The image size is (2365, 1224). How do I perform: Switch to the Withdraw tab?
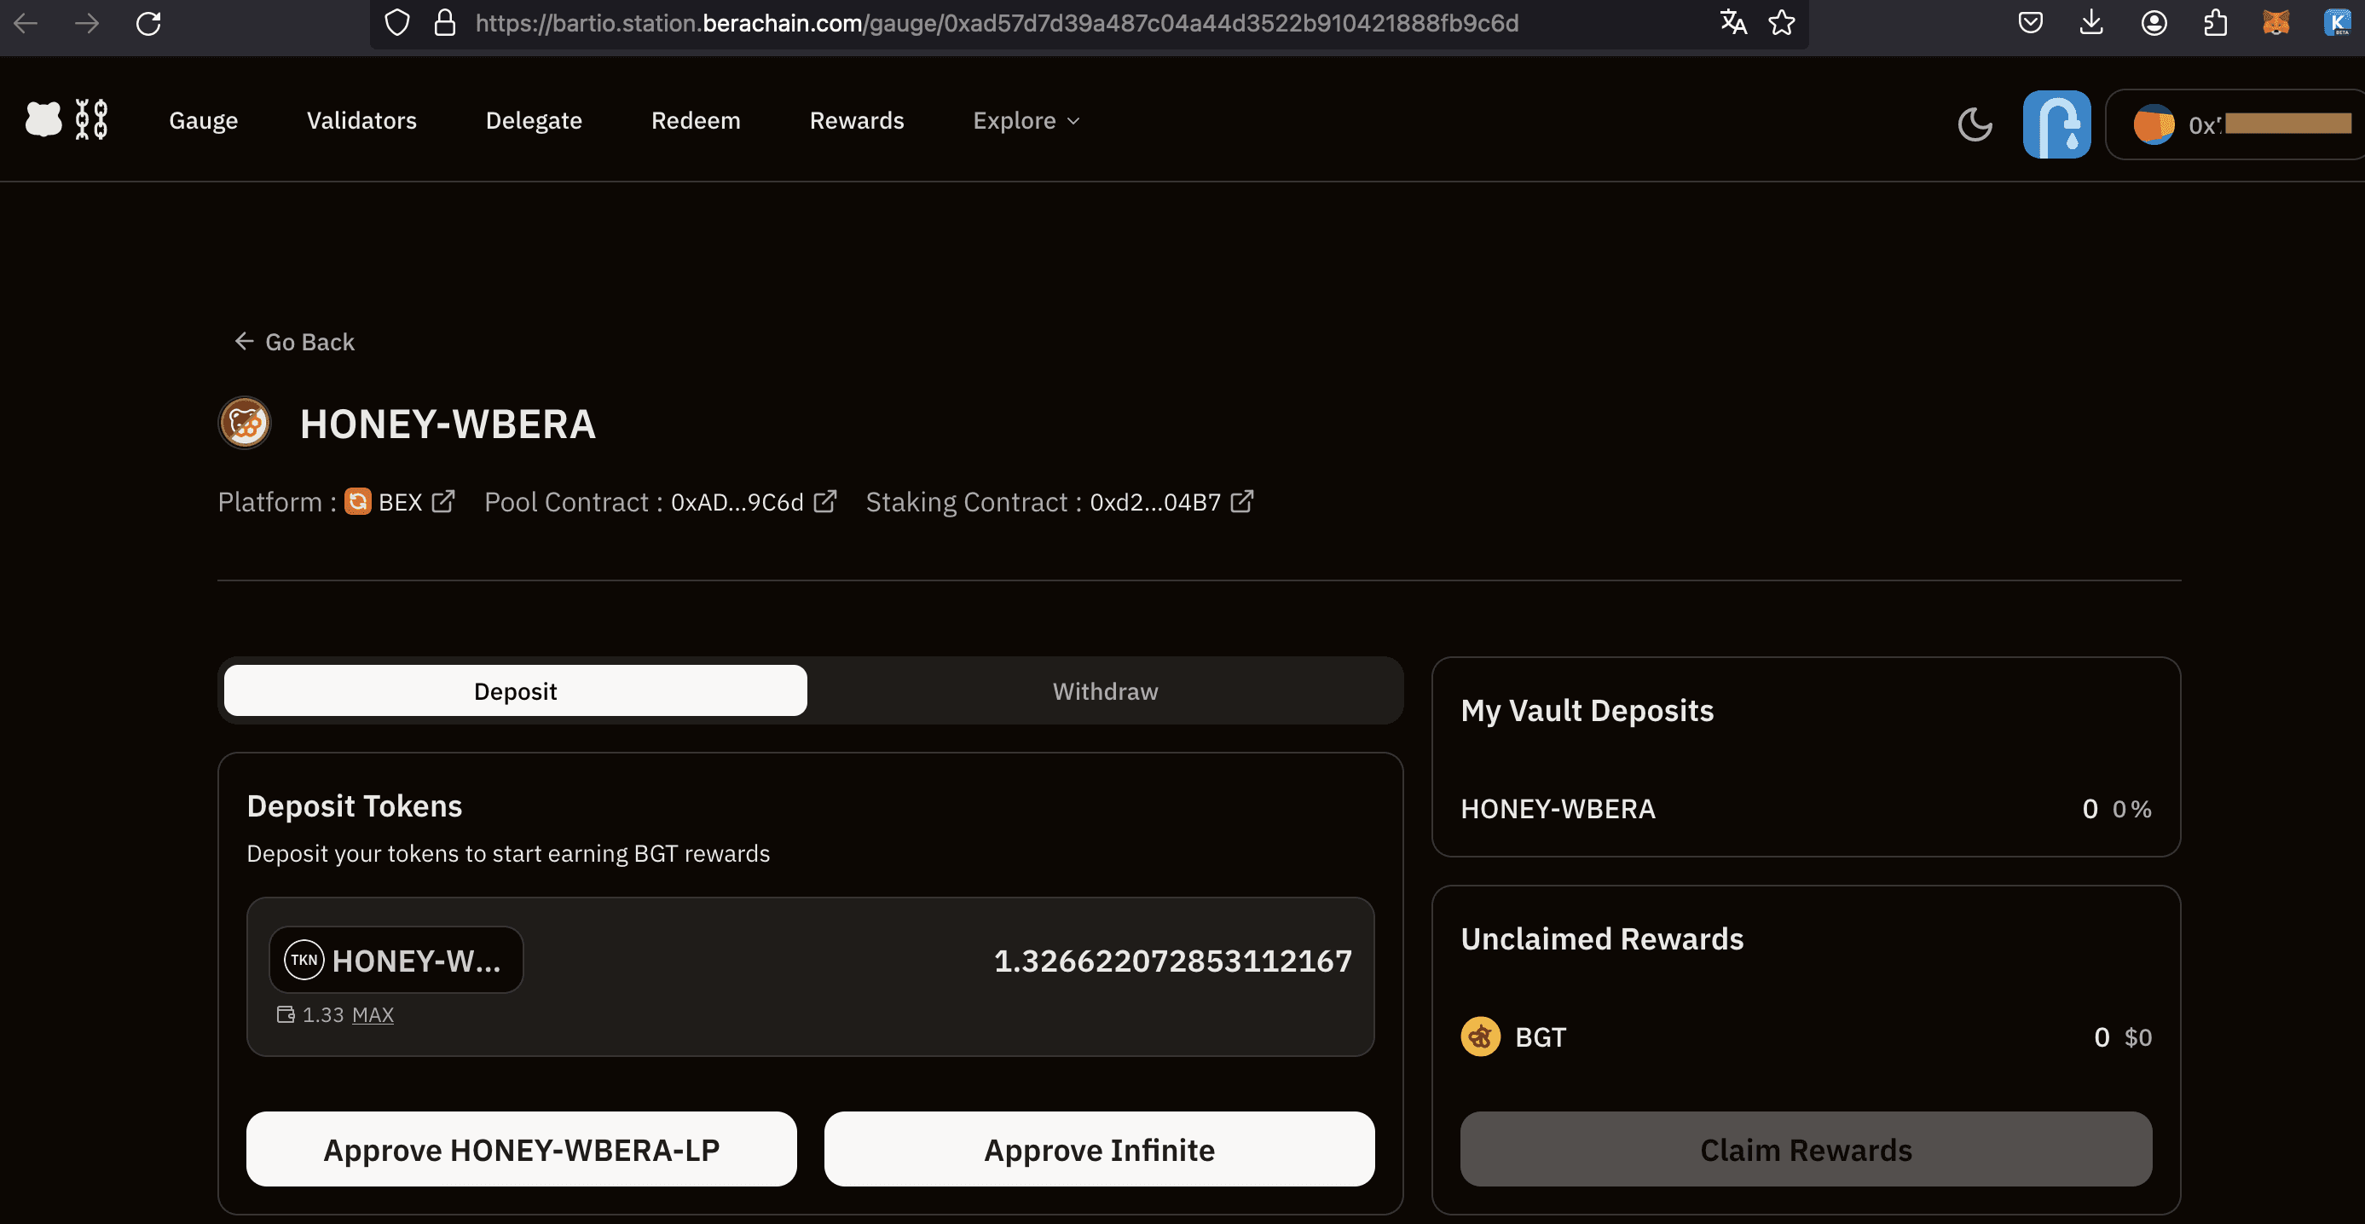click(1104, 691)
